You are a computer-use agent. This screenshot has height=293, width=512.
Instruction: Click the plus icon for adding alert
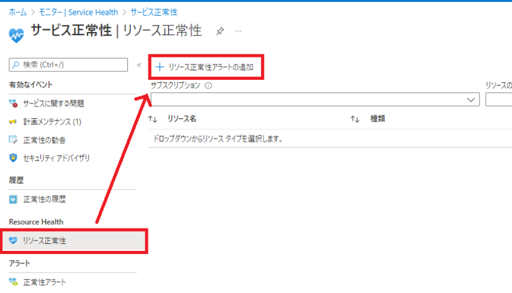[159, 67]
